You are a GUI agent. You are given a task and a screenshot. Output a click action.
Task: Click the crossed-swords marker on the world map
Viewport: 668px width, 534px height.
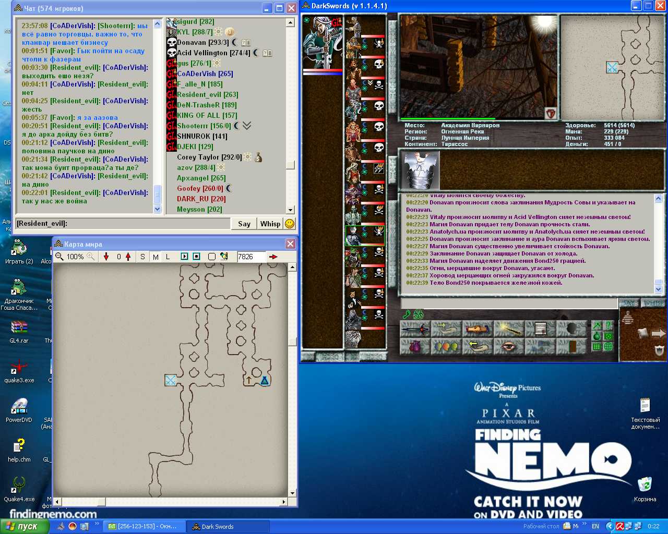tap(171, 380)
